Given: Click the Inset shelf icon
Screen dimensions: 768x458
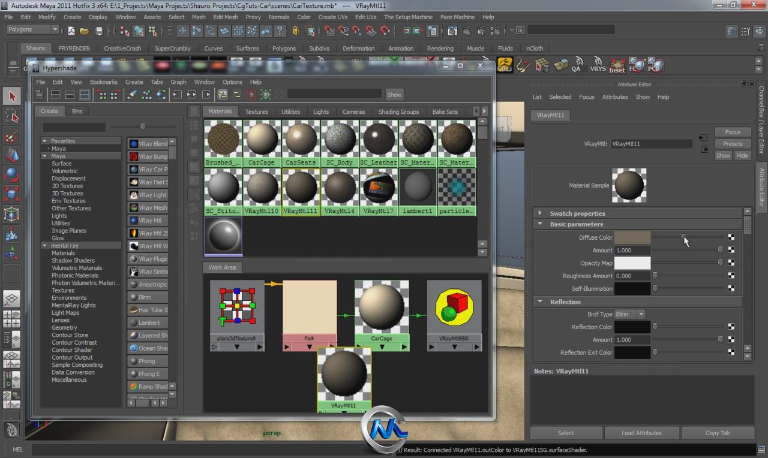Looking at the screenshot, I should 617,65.
